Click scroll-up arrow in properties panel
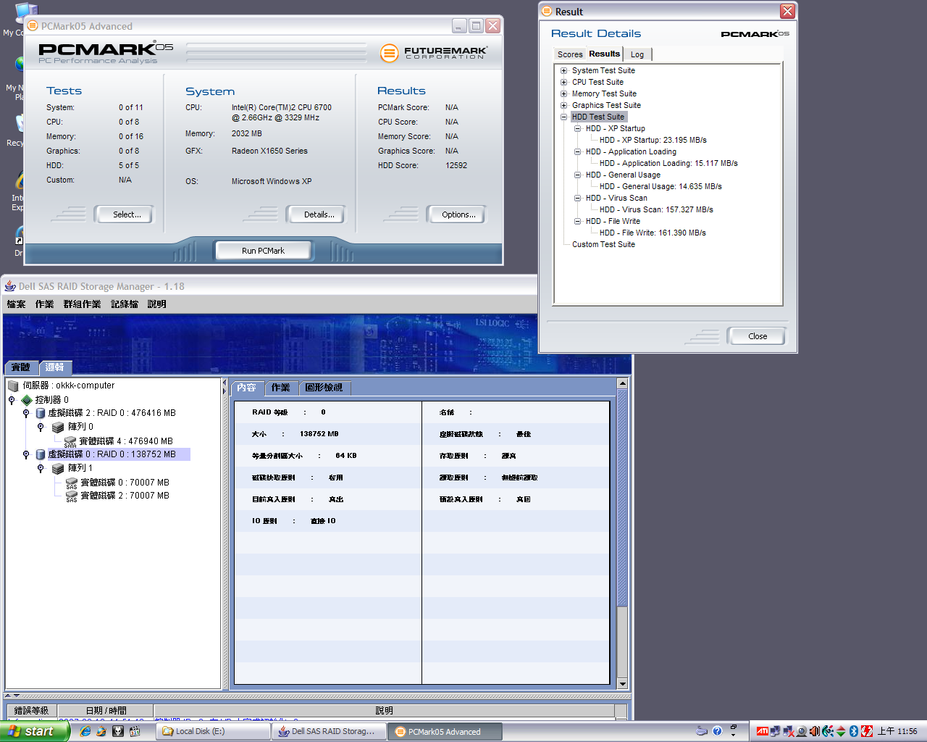The width and height of the screenshot is (927, 742). [622, 383]
